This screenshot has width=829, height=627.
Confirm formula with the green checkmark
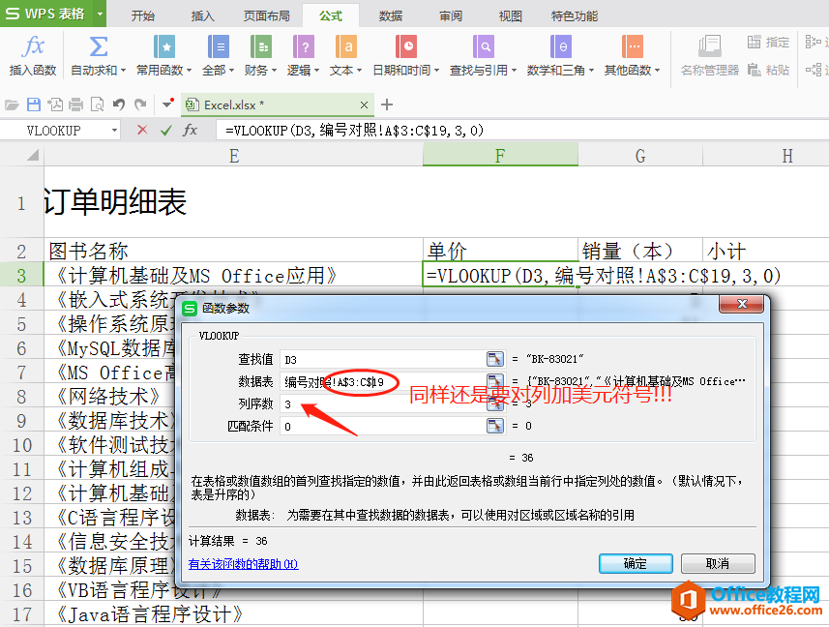point(166,130)
